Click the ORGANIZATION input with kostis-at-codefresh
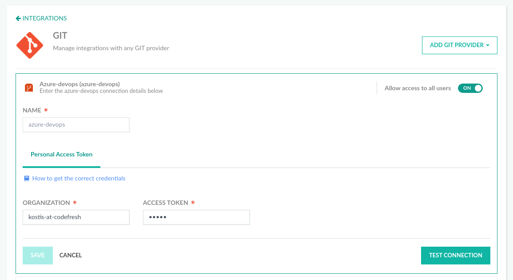Viewport: 513px width, 280px height. (x=76, y=217)
